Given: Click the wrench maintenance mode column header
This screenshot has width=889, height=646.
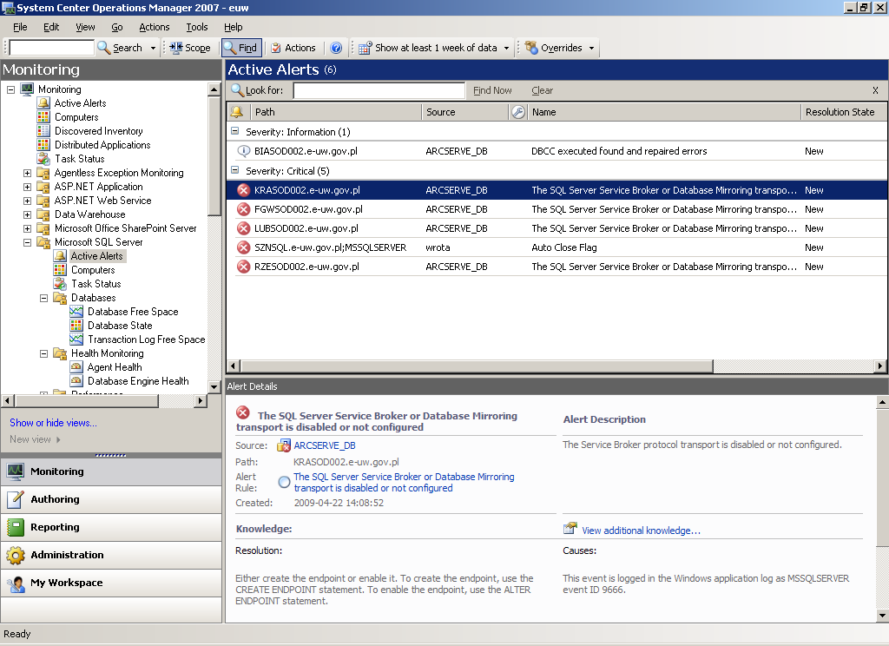Looking at the screenshot, I should [x=517, y=112].
